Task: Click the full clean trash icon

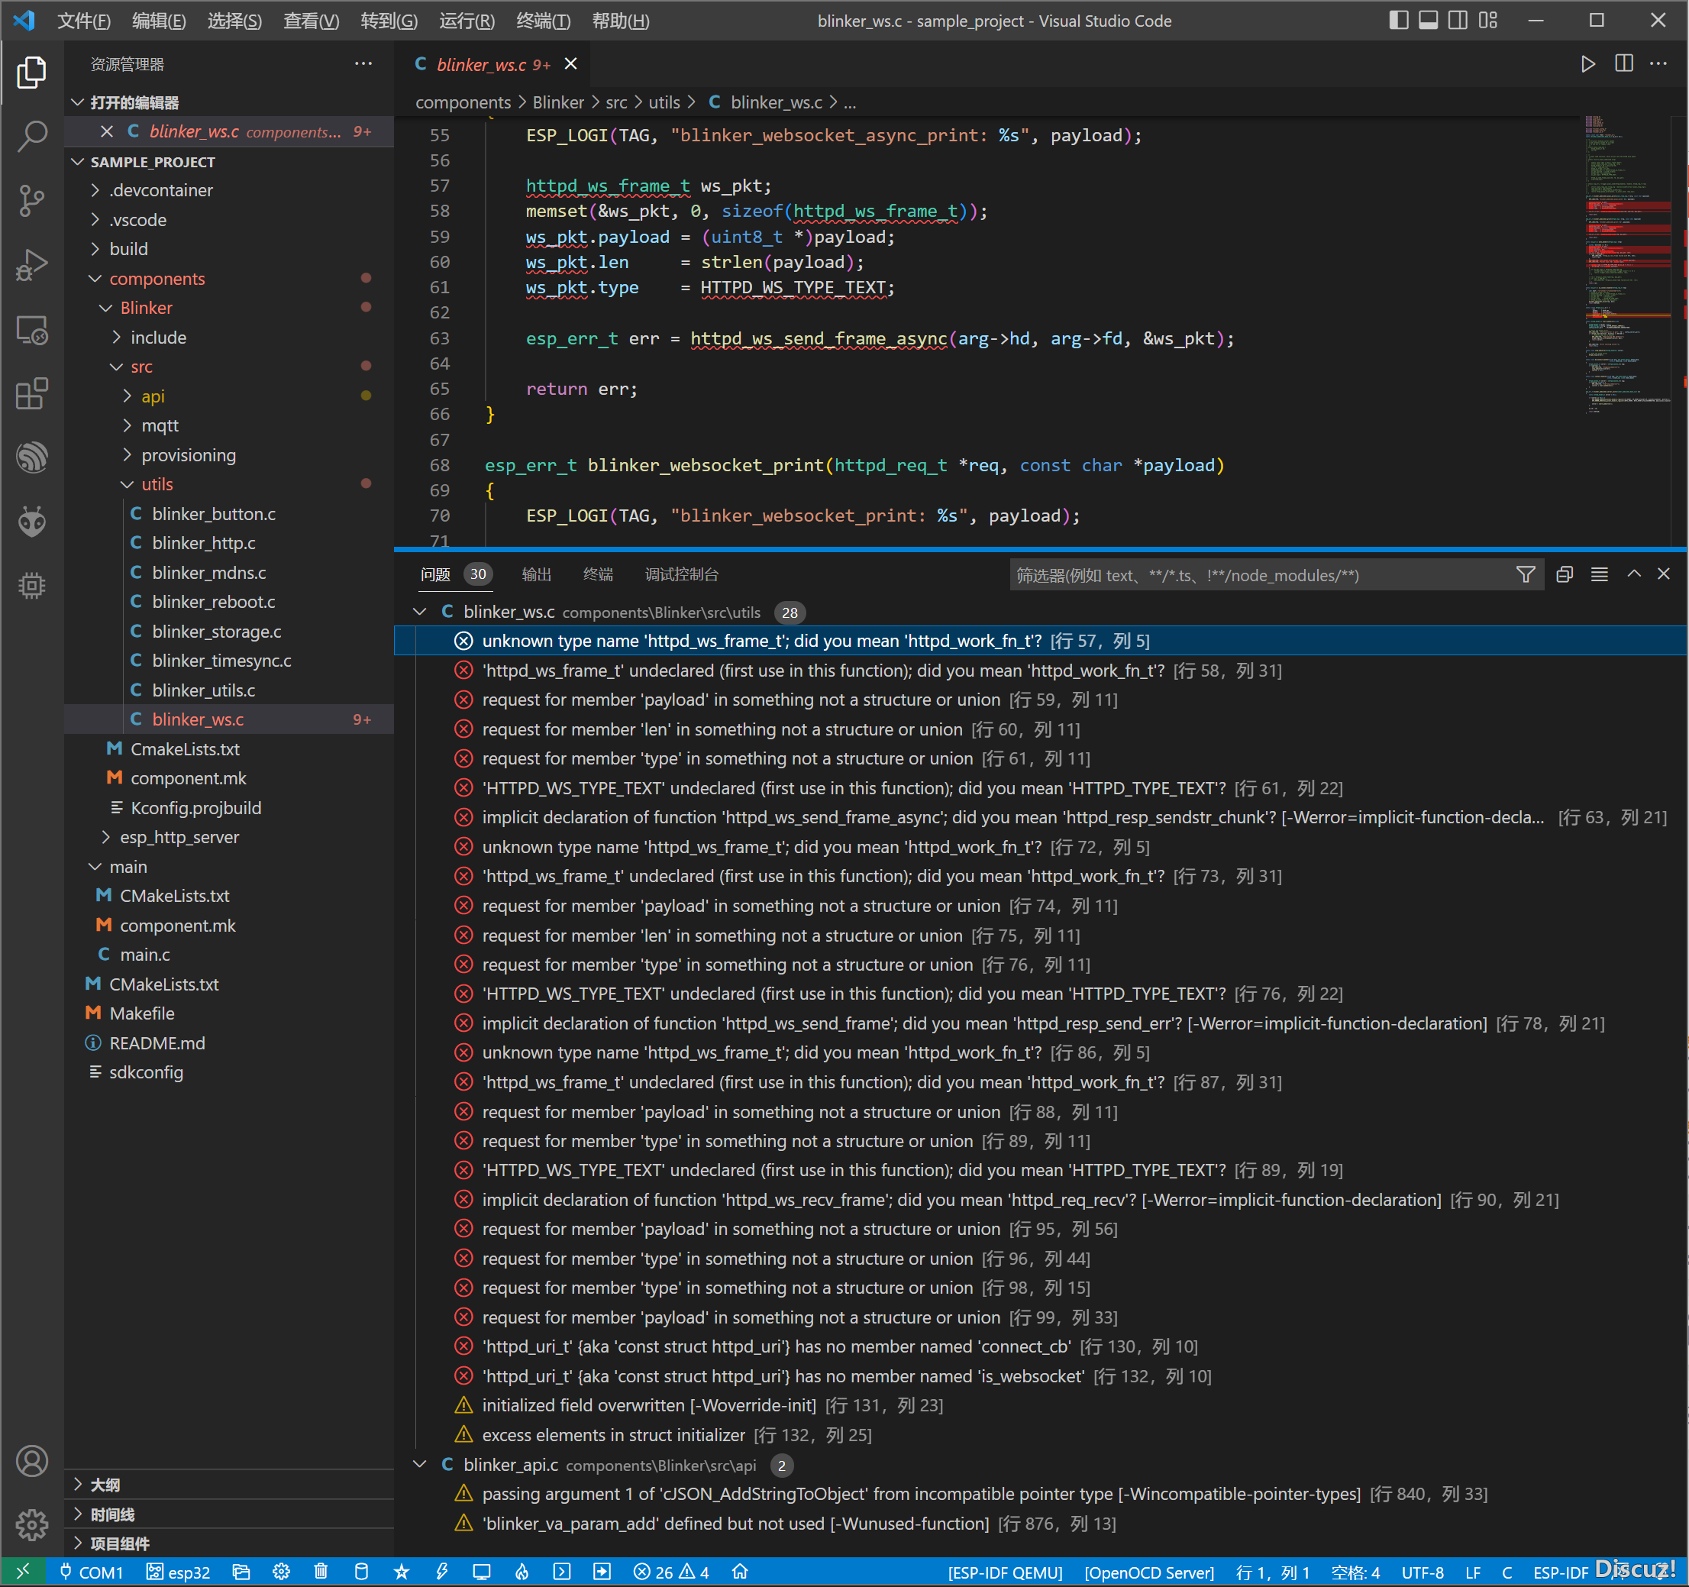Action: point(321,1572)
